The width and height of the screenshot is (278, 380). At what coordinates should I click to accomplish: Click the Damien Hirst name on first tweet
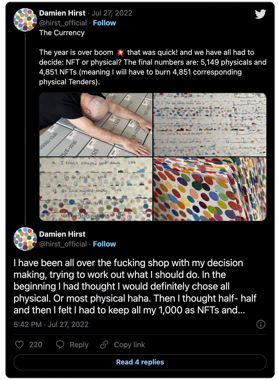point(62,13)
